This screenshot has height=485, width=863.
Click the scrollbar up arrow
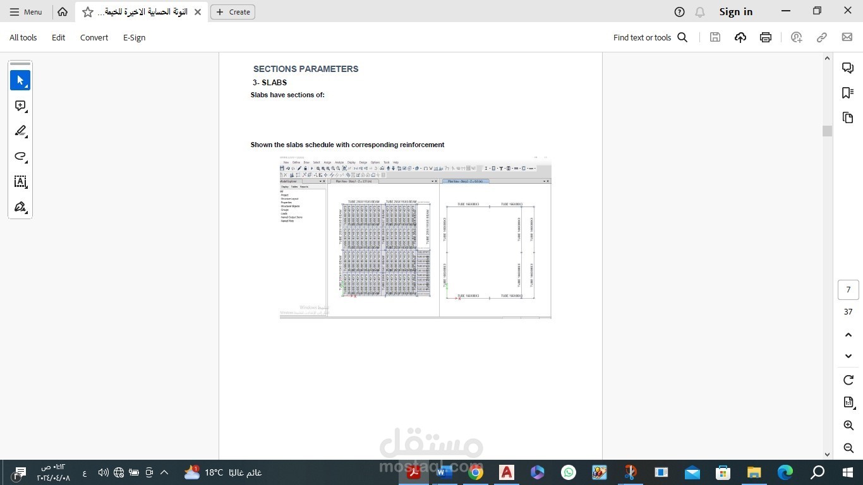(827, 58)
